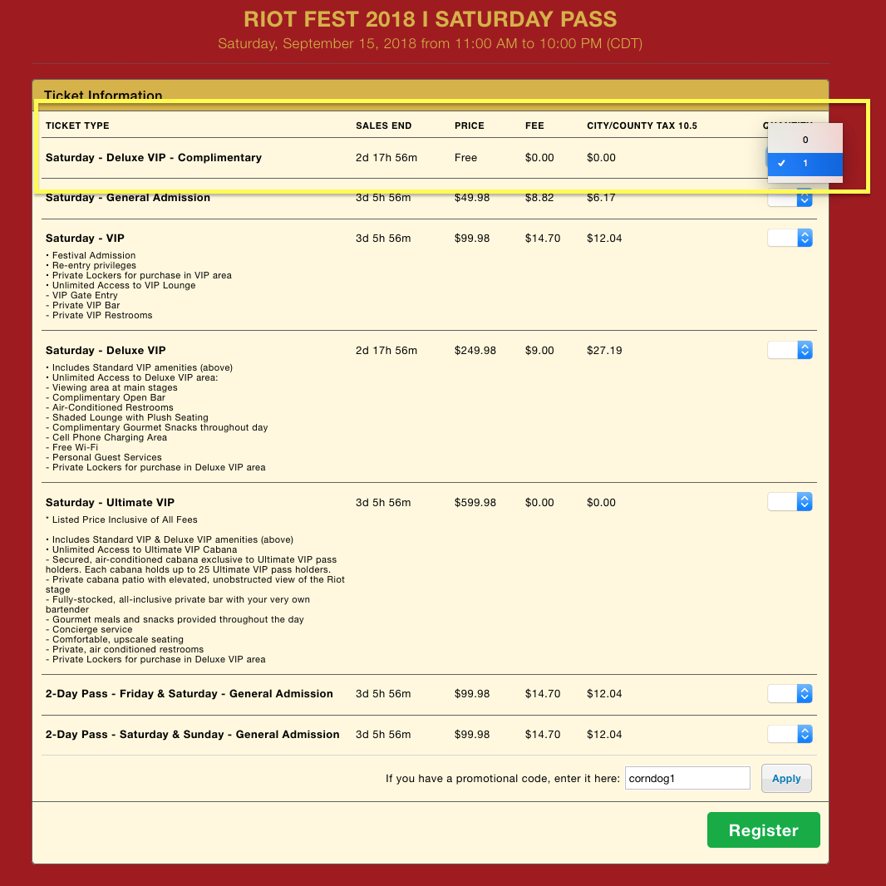Expand Friday & Saturday 2-Day Pass quantity dropdown

pyautogui.click(x=790, y=693)
